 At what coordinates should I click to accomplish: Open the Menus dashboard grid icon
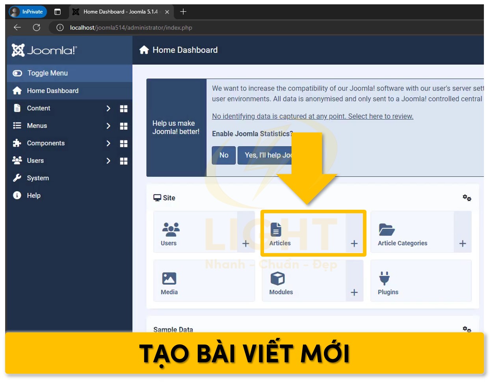pos(124,126)
